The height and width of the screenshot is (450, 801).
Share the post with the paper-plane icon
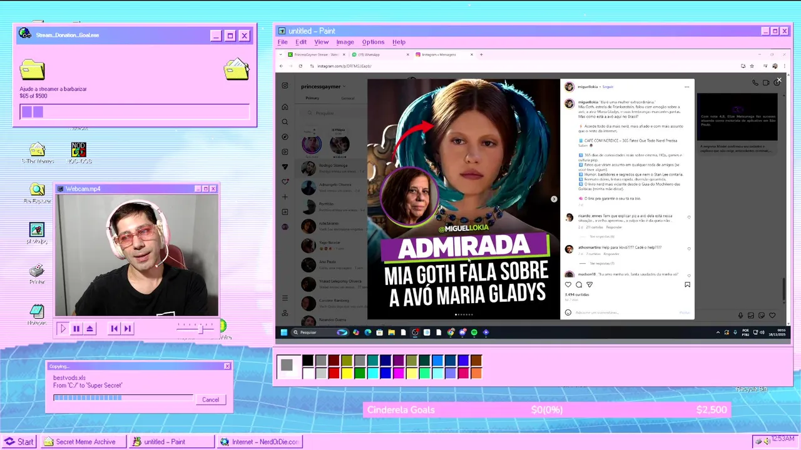pos(589,284)
